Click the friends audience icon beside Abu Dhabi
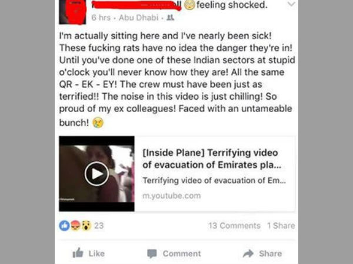 pos(170,18)
